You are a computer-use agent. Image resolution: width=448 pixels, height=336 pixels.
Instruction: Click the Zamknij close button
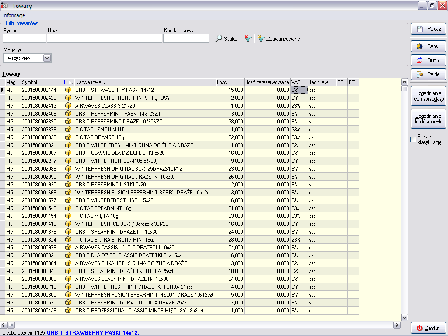point(428,328)
